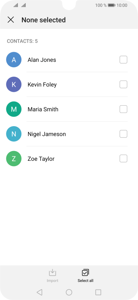
Task: Select the Maria Smith contact name
Action: tap(43, 109)
